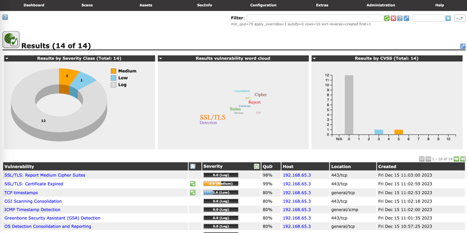The image size is (467, 233).
Task: Open powerfilter help question mark icon
Action: [x=400, y=18]
